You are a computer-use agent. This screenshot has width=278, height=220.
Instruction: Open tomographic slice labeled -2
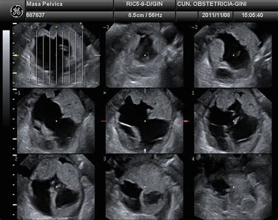(x=233, y=55)
